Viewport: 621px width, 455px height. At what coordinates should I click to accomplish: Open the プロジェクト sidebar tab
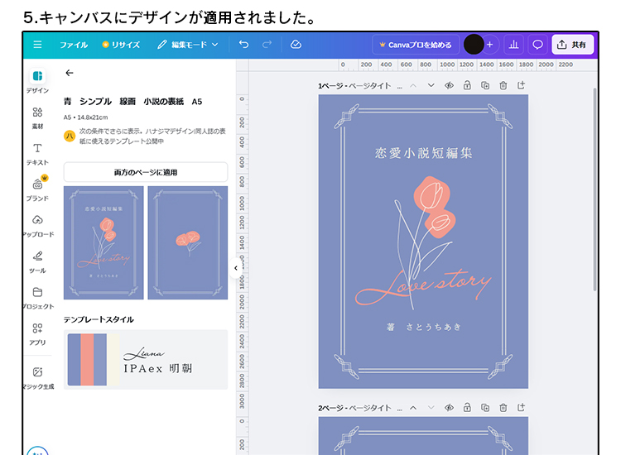pos(37,298)
